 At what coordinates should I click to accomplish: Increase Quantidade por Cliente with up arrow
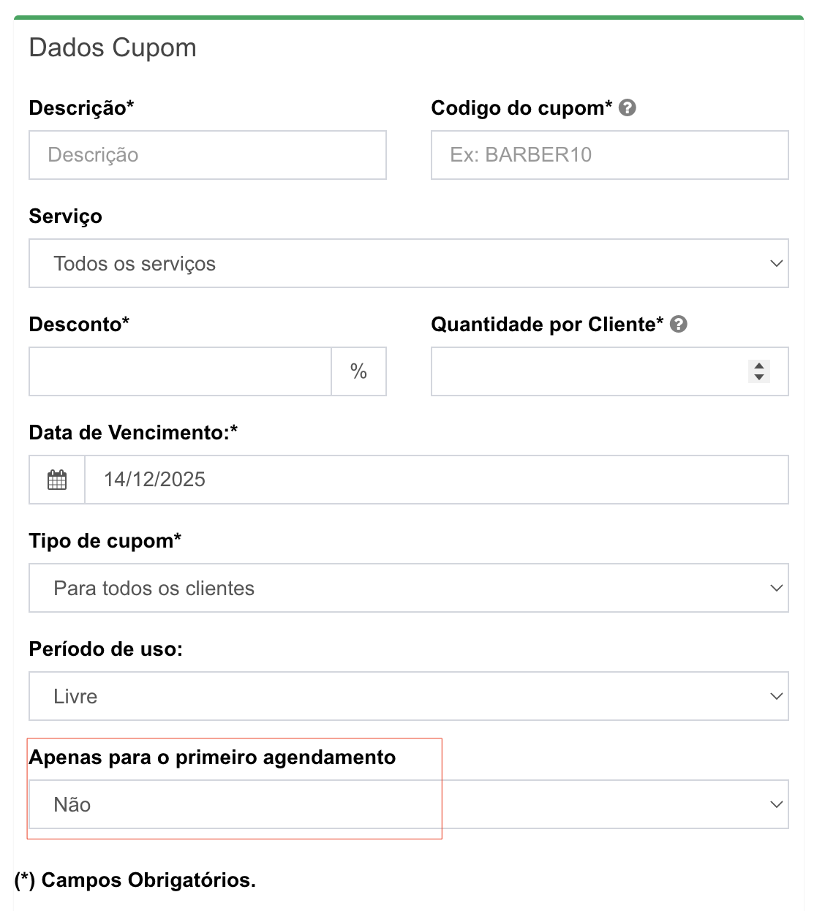coord(759,366)
